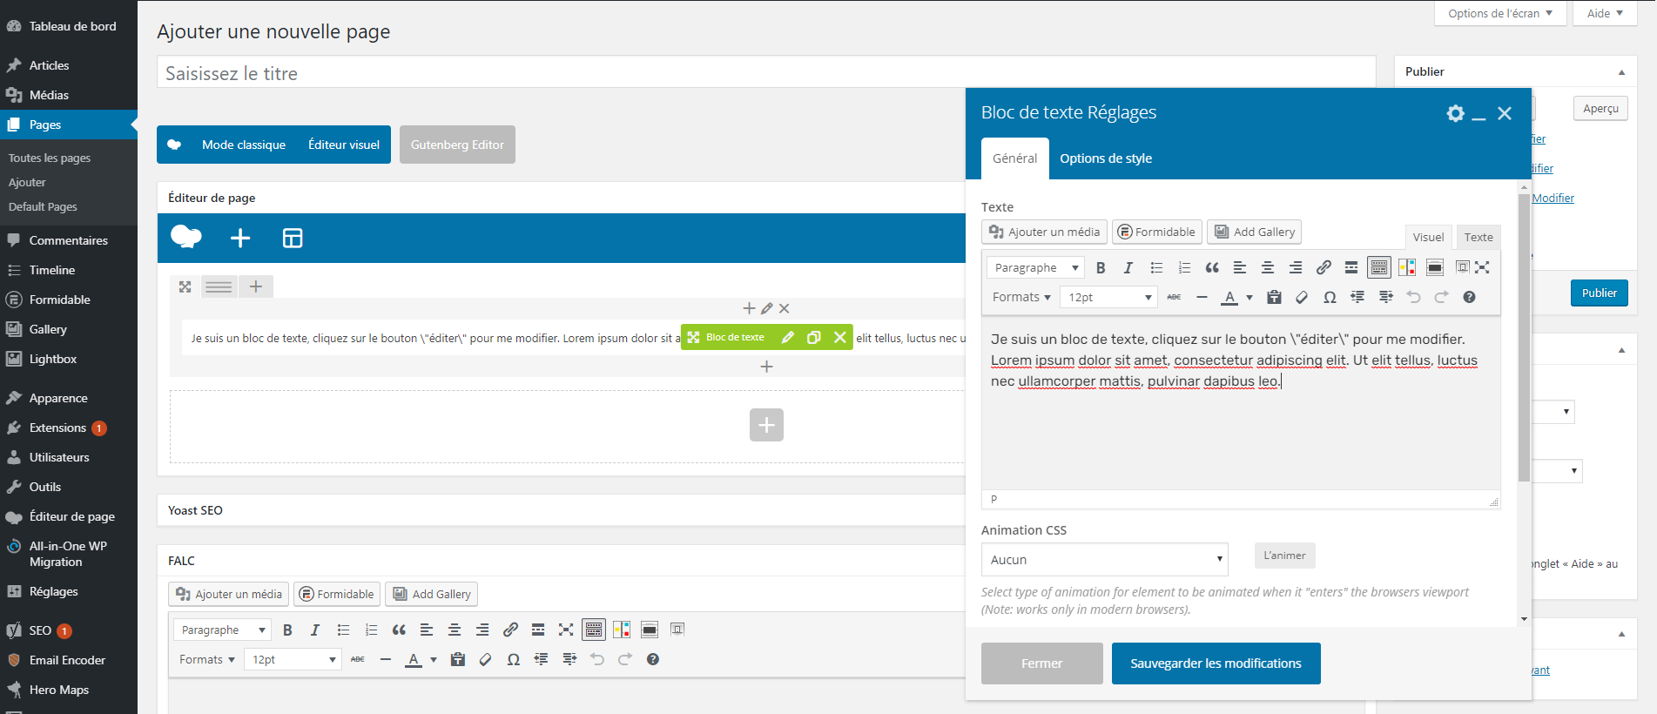This screenshot has height=714, width=1657.
Task: Open the Animation CSS dropdown showing Aucun
Action: tap(1104, 560)
